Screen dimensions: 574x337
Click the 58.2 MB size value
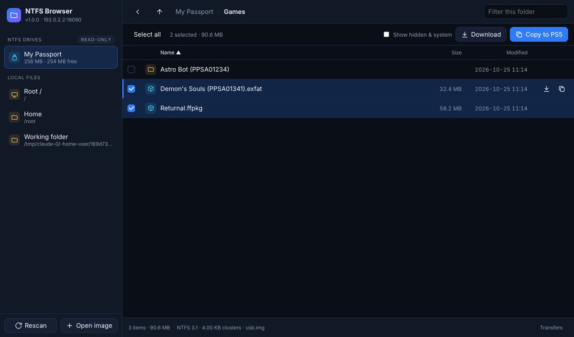click(x=451, y=108)
